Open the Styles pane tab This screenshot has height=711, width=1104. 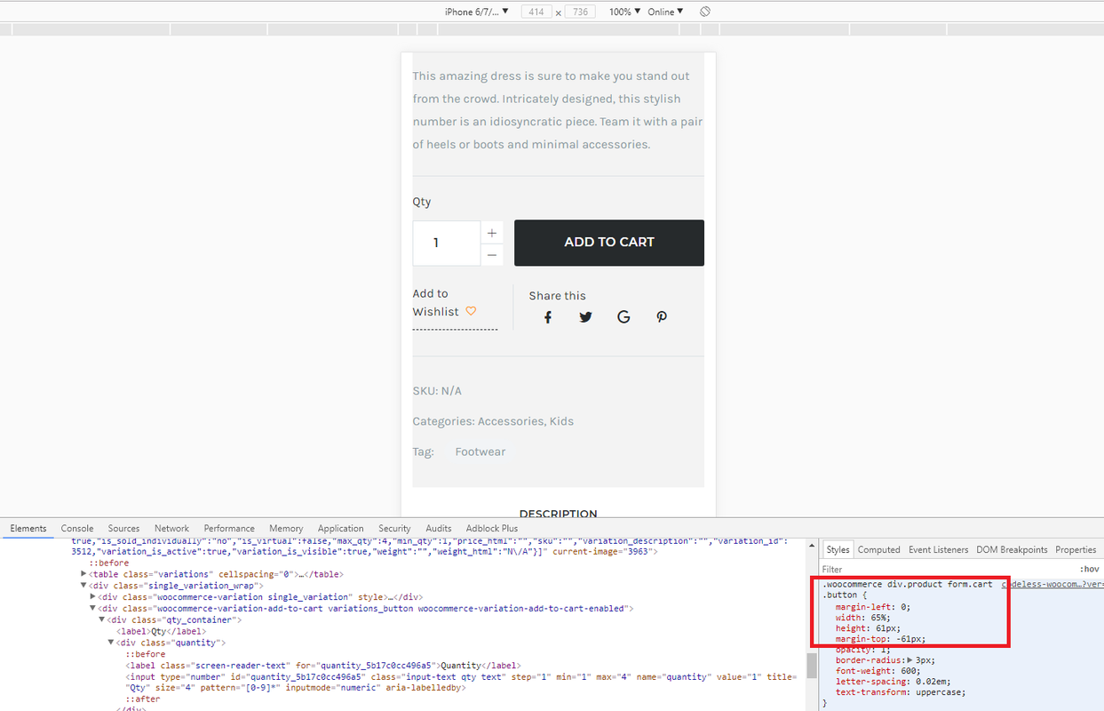(838, 549)
